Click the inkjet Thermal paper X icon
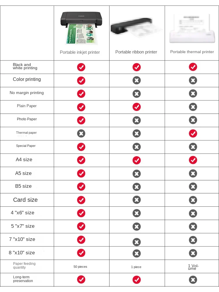219x292 pixels. [81, 133]
